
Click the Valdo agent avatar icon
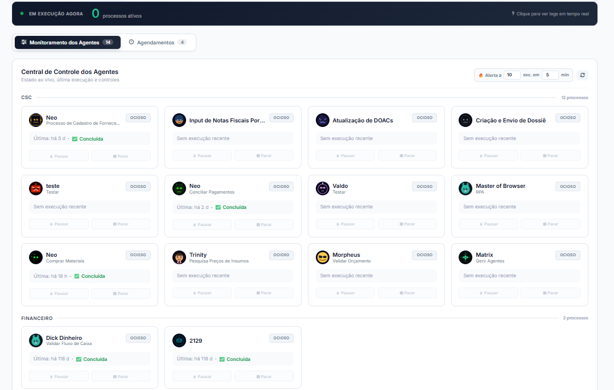(x=322, y=188)
